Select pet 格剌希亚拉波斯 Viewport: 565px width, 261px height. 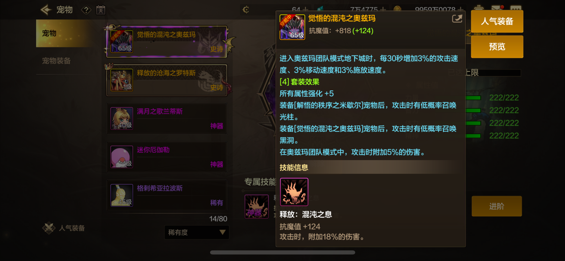click(167, 195)
